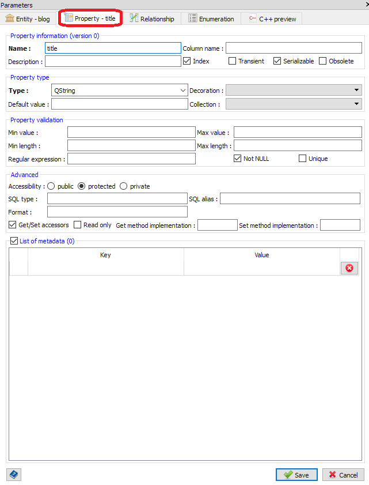
Task: Open the Enumeration tab
Action: (211, 19)
